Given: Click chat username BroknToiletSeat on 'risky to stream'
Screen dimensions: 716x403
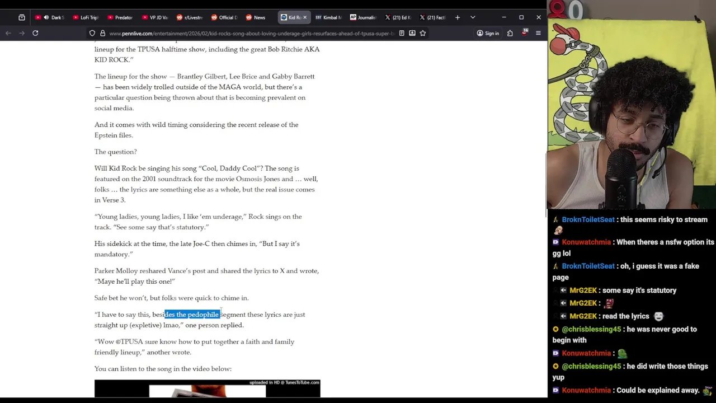Looking at the screenshot, I should 588,219.
